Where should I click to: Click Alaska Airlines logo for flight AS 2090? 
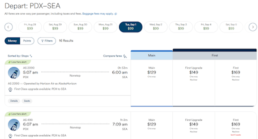(14, 73)
